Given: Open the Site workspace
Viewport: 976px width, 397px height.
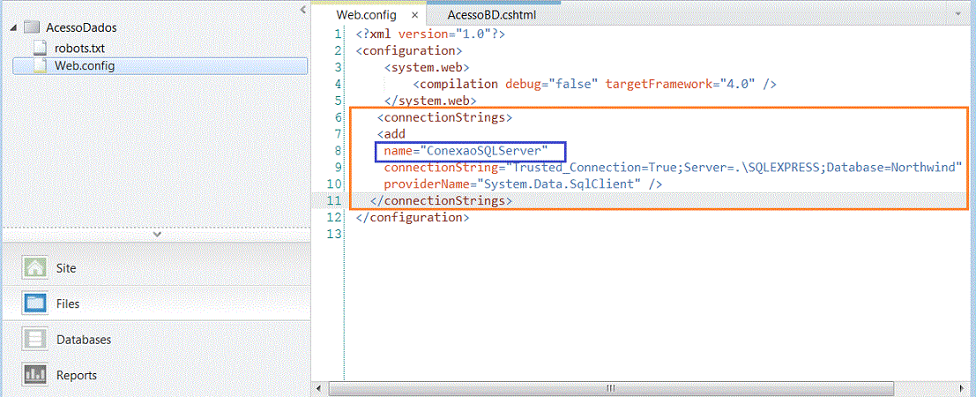Looking at the screenshot, I should tap(155, 268).
